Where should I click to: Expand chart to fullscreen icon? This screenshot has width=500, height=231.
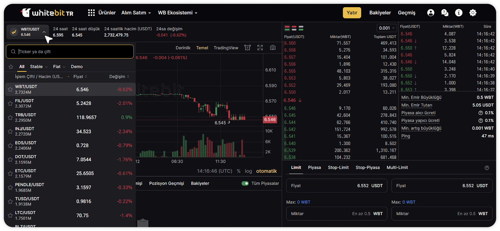260,48
